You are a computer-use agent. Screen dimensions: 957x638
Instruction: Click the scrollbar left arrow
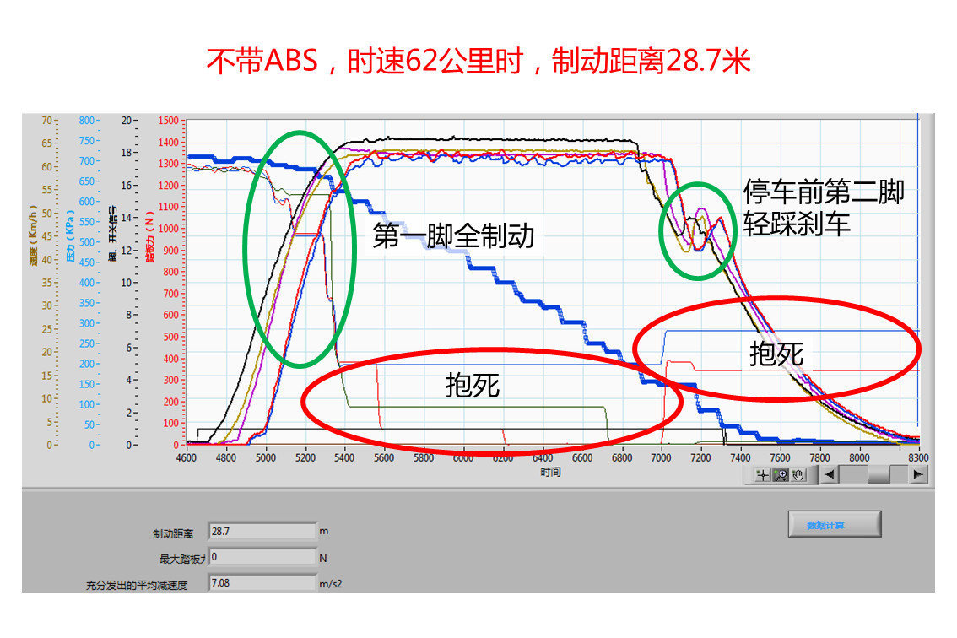[830, 475]
